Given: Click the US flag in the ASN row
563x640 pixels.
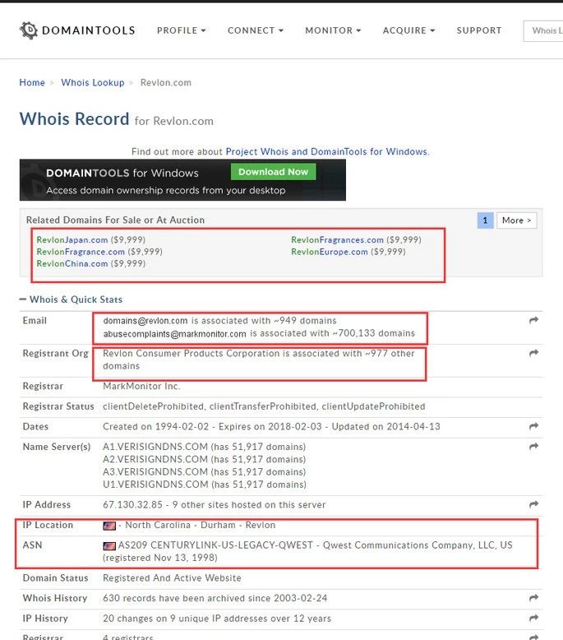Looking at the screenshot, I should click(x=109, y=545).
